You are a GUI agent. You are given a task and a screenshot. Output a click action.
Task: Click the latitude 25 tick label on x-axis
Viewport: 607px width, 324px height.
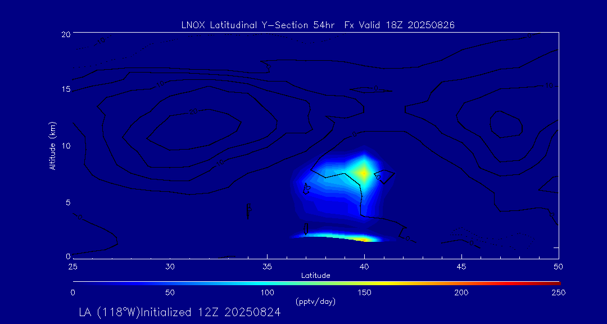coord(73,266)
